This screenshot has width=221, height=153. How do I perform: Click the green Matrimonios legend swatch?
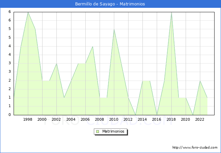click(x=97, y=132)
